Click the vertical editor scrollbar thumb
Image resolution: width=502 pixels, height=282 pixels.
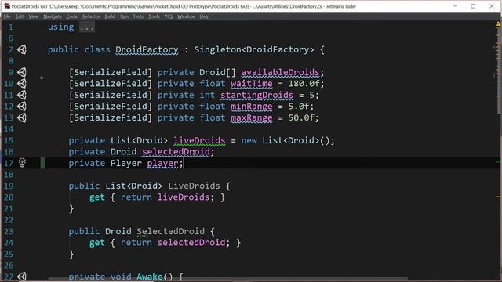coord(500,70)
